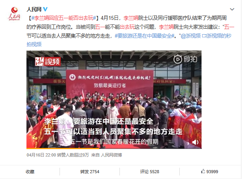Open hashtag #要旅游还是在中国最安全#
The image size is (242, 179).
(x=144, y=36)
